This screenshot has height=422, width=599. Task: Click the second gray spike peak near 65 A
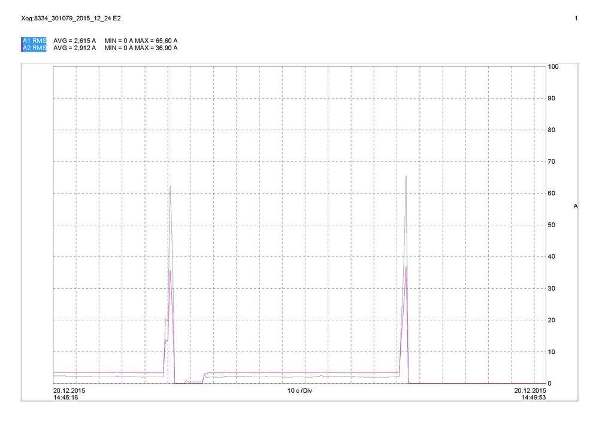pyautogui.click(x=406, y=176)
